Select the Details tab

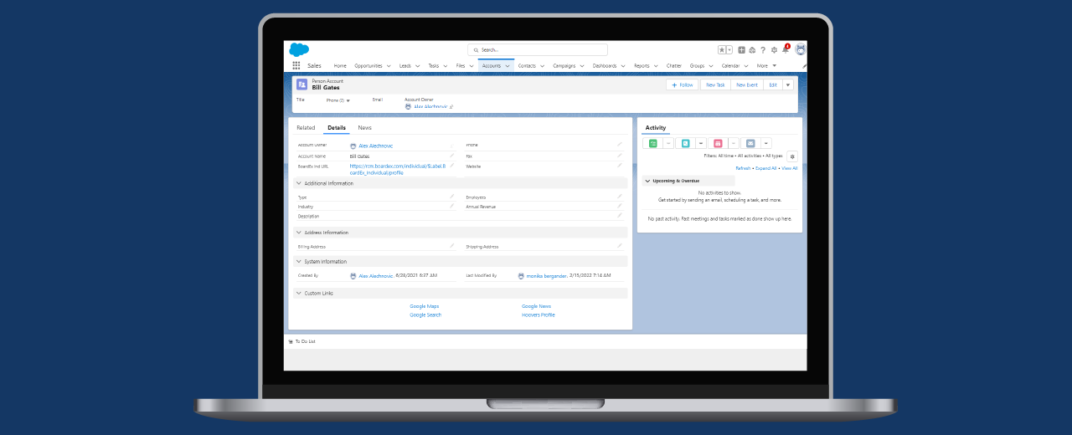[337, 128]
